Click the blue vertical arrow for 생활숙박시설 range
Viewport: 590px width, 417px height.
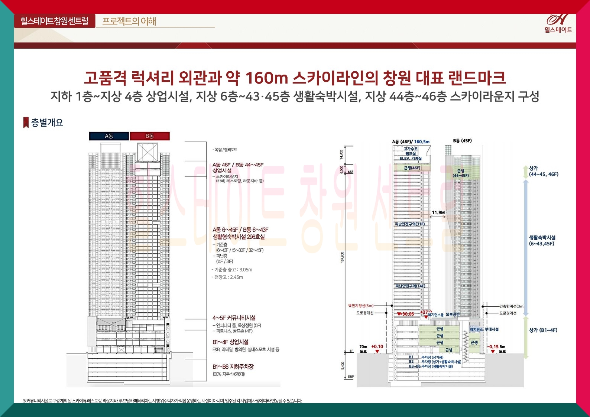click(x=526, y=247)
